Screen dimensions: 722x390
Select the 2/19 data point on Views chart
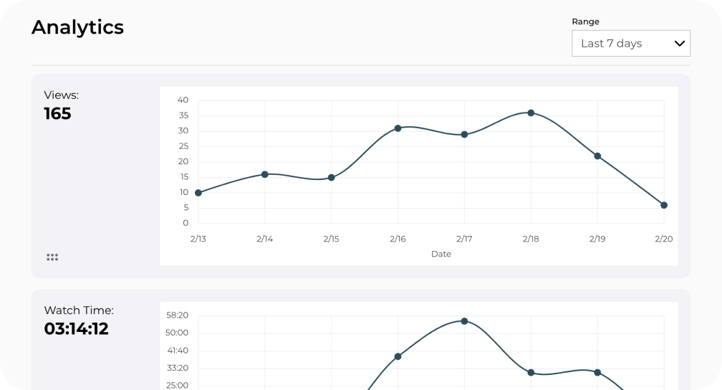click(597, 156)
